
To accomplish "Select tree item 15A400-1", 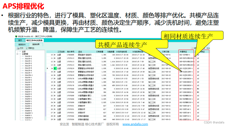I will point(28,108).
